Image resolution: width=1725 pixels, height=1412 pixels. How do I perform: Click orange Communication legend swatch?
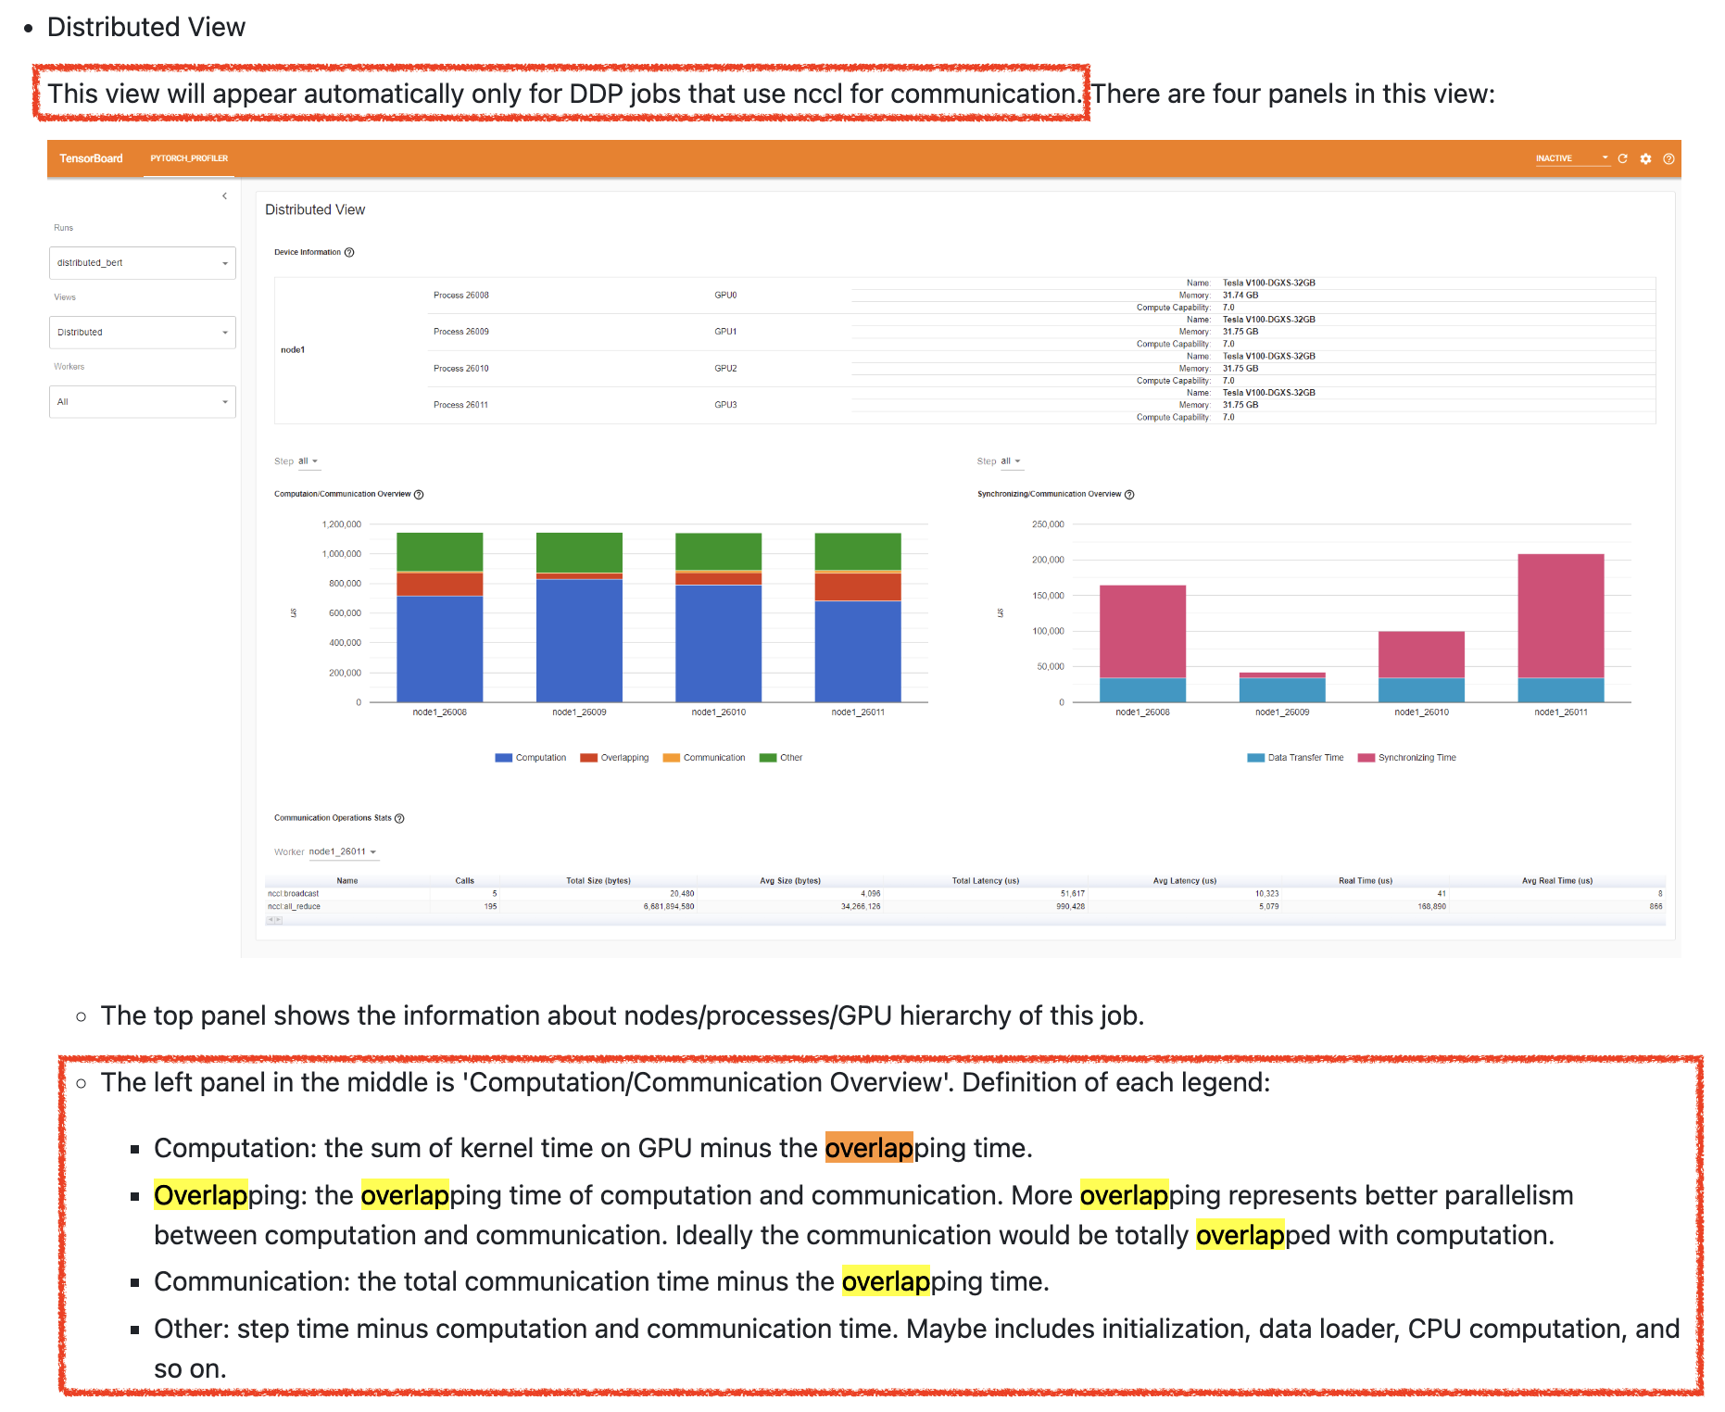click(672, 758)
